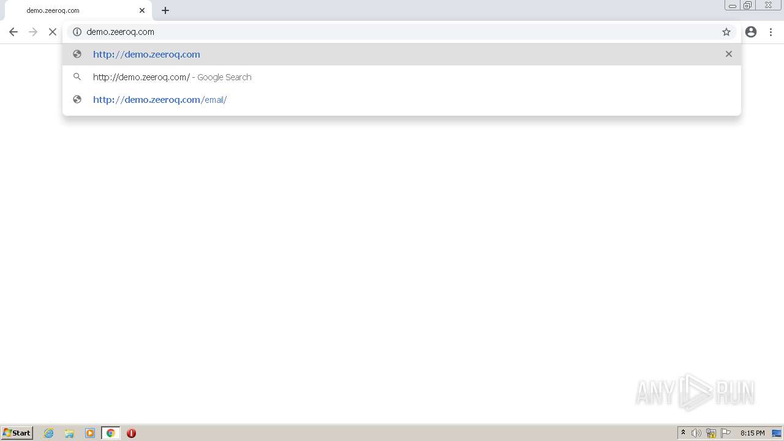Search Google for http://demo.zeeroq.com/
Viewport: 784px width, 441px height.
pyautogui.click(x=402, y=77)
